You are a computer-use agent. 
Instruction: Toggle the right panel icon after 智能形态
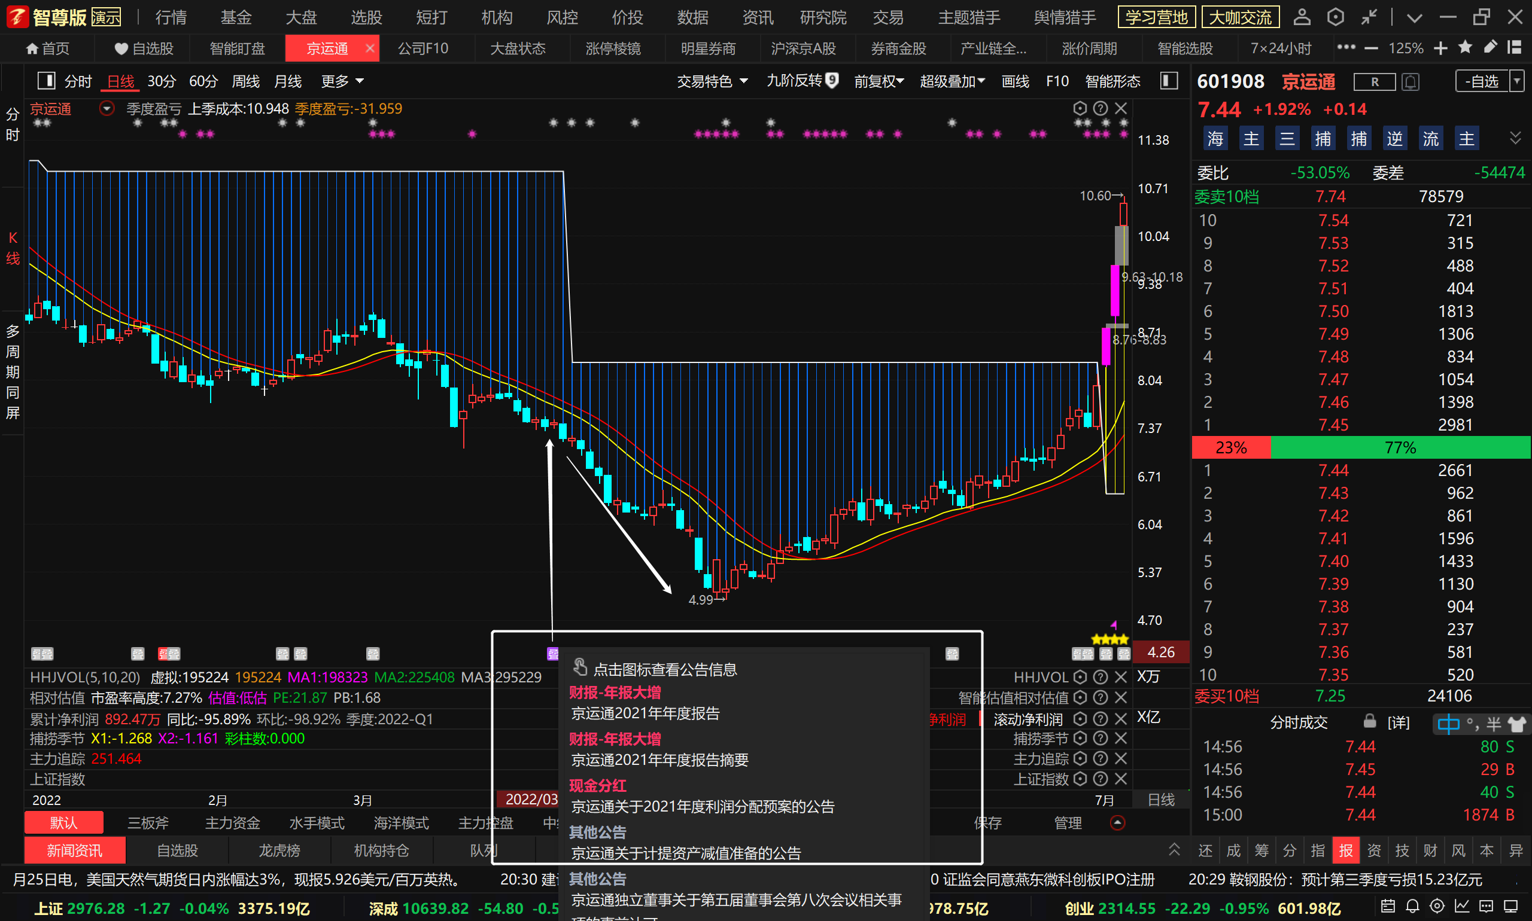(1169, 81)
